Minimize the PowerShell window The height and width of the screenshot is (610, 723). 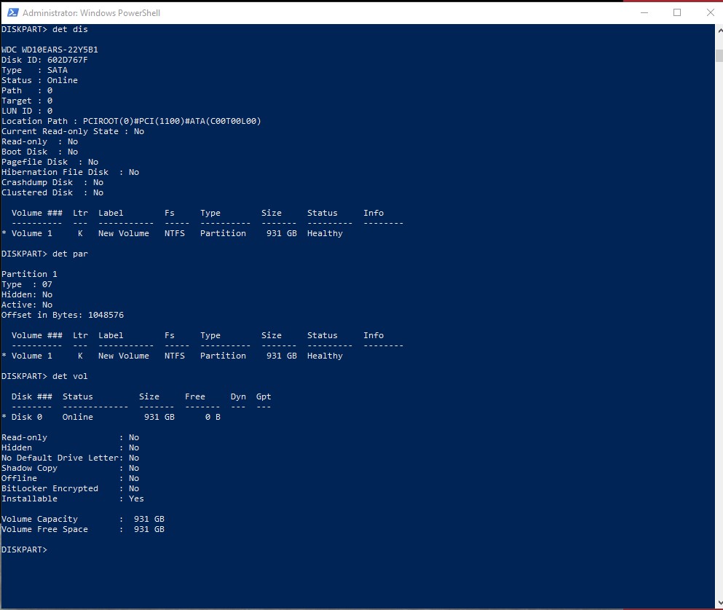click(x=644, y=12)
